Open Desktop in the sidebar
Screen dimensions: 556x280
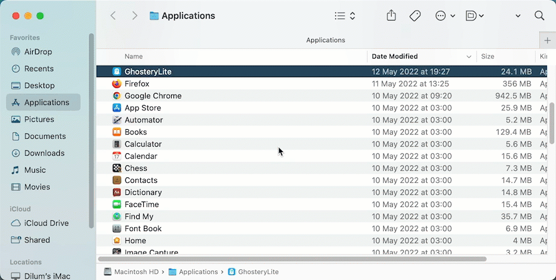[x=44, y=86]
